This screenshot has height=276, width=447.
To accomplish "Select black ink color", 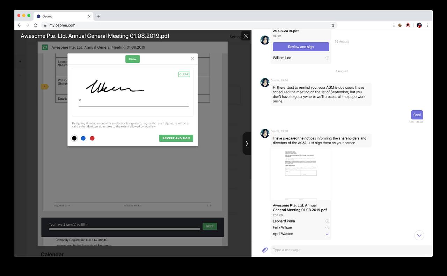I will [x=74, y=138].
